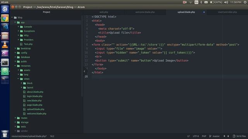Open the Trash in the dock
Screen dimensions: 248x139
click(5, 134)
